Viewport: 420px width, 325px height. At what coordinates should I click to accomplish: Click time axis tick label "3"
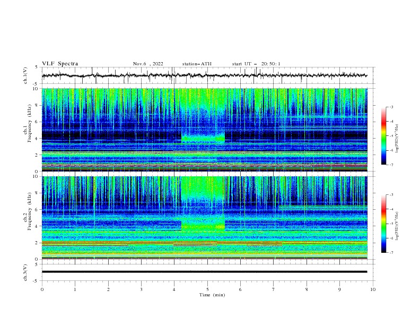click(141, 289)
